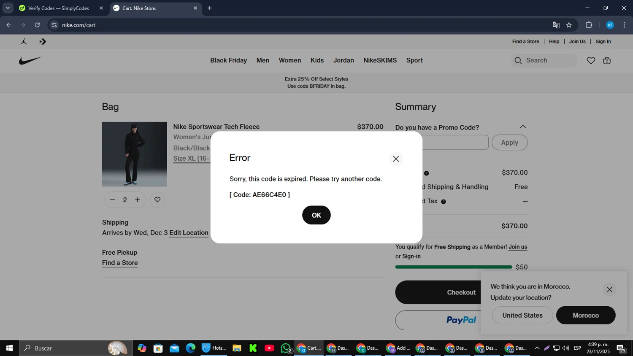Open the Chrome profile avatar
Screen dimensions: 633x356
tap(610, 25)
